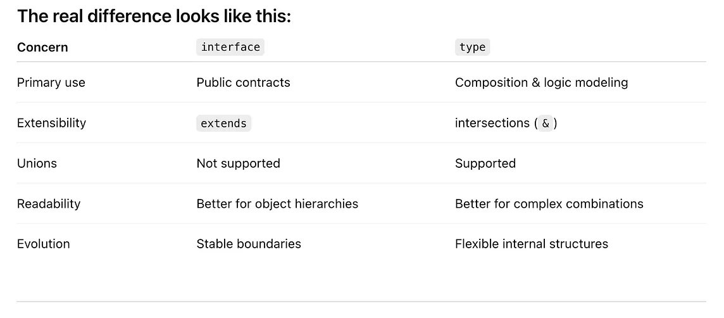Click the 'Supported' cell in the type column
This screenshot has height=318, width=724.
click(485, 163)
